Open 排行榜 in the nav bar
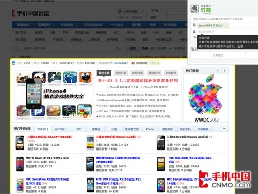The height and width of the screenshot is (194, 258). [x=136, y=25]
